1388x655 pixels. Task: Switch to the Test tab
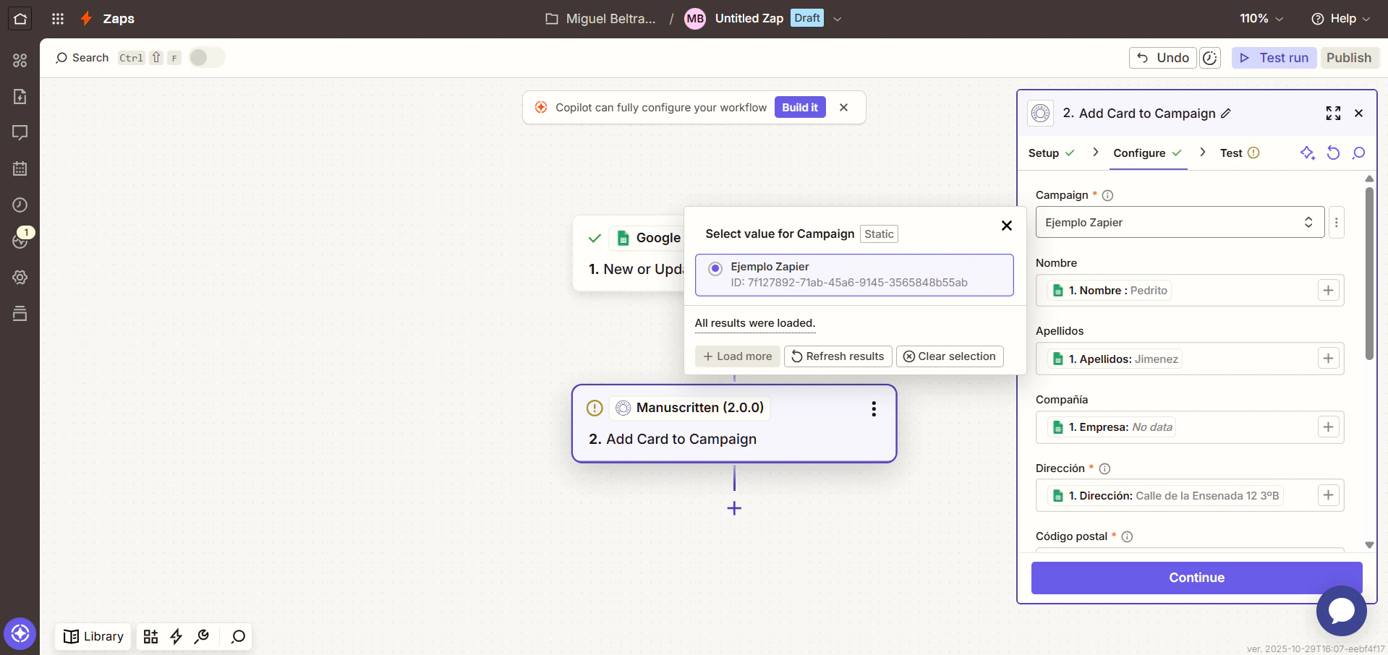(x=1230, y=153)
